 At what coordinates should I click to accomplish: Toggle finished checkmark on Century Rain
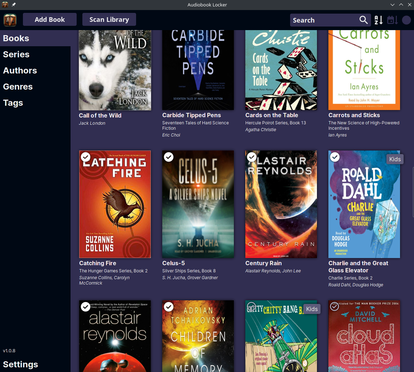(252, 157)
